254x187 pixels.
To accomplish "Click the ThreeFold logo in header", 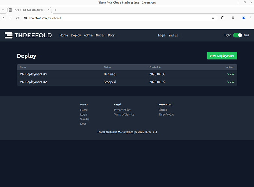I will click(28, 35).
